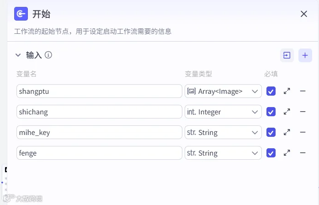Viewport: 319px width, 205px height.
Task: Click the import input icon beside plus
Action: (x=287, y=55)
